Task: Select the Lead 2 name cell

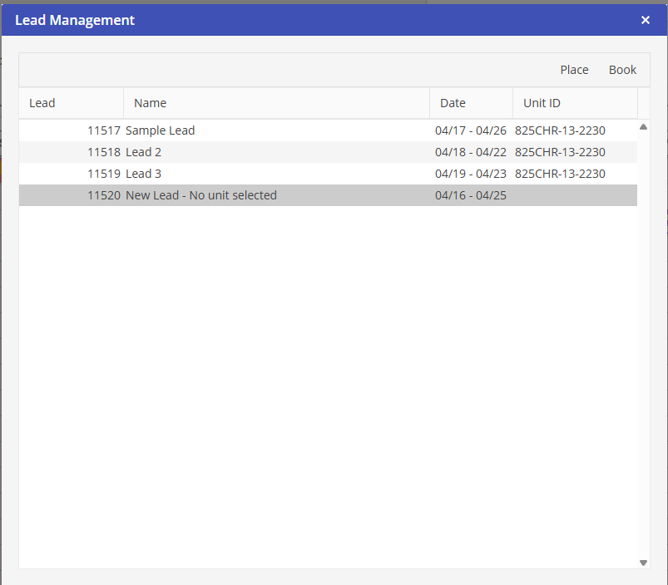Action: point(144,152)
